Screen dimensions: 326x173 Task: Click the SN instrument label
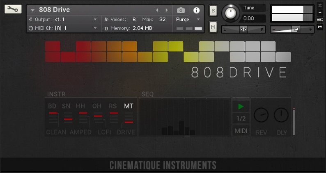click(x=66, y=106)
